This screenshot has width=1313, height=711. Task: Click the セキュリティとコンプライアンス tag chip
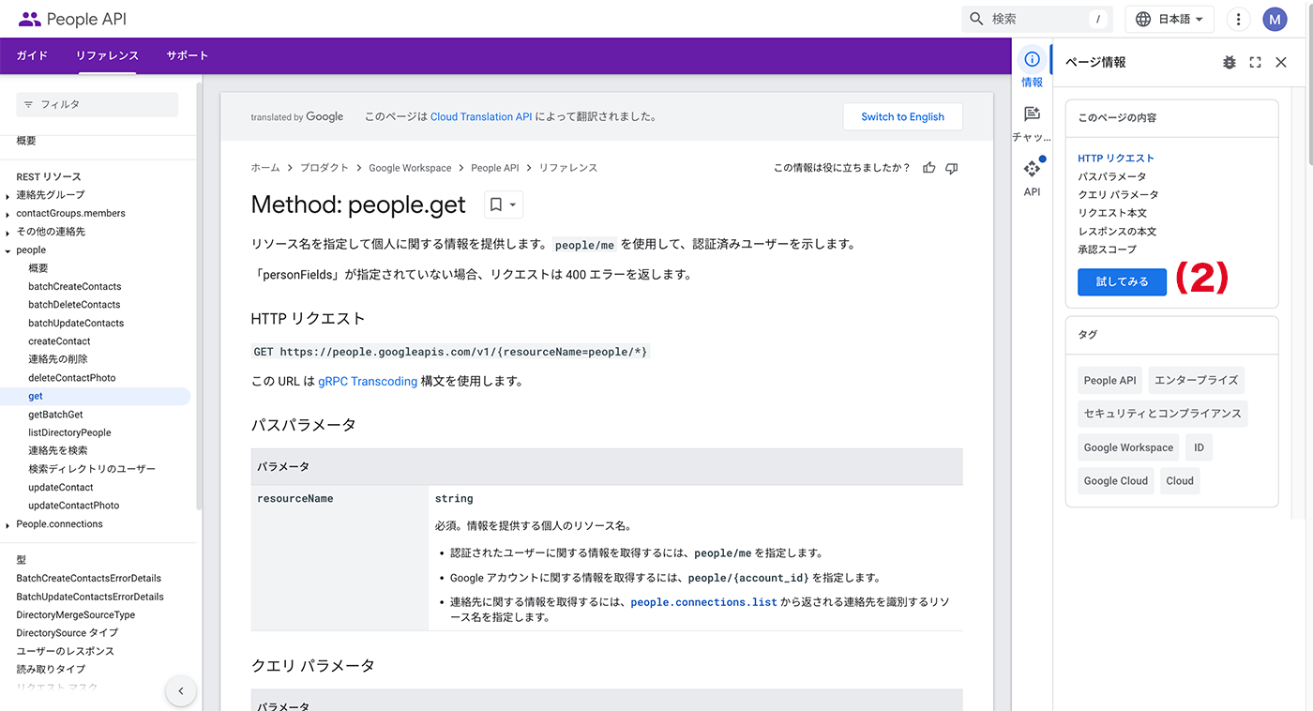click(1162, 414)
